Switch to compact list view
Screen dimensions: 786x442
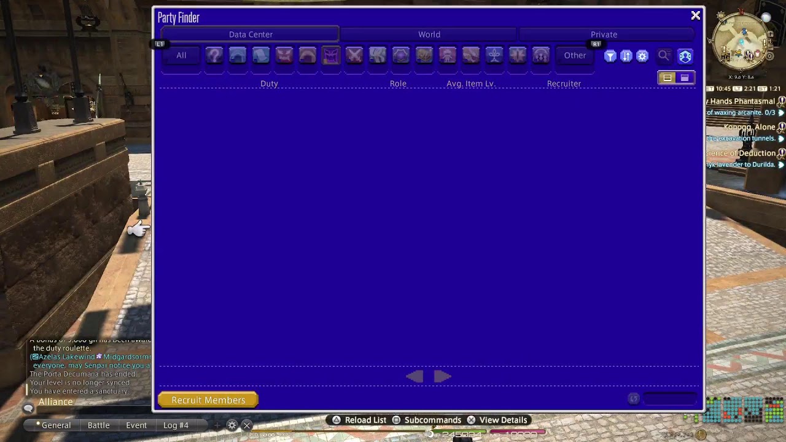point(685,78)
